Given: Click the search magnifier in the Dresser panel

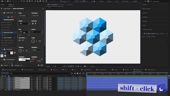Looking at the screenshot, I should coord(2,9).
